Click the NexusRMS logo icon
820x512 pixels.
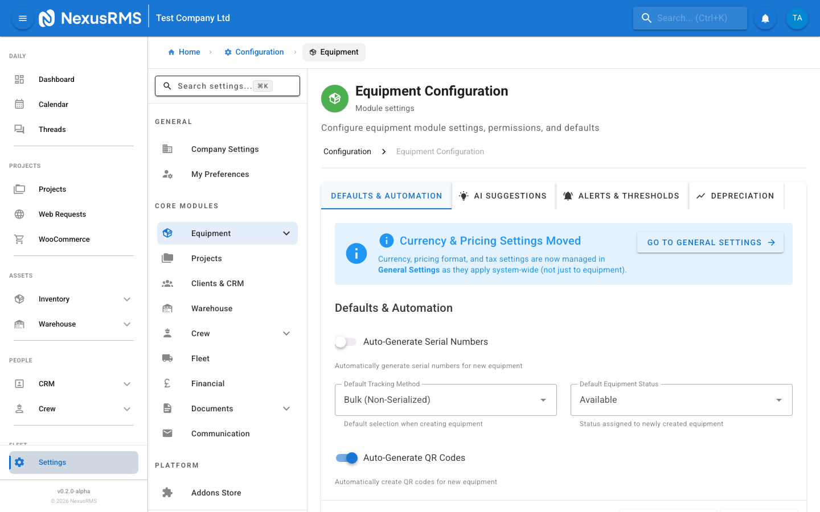tap(47, 18)
